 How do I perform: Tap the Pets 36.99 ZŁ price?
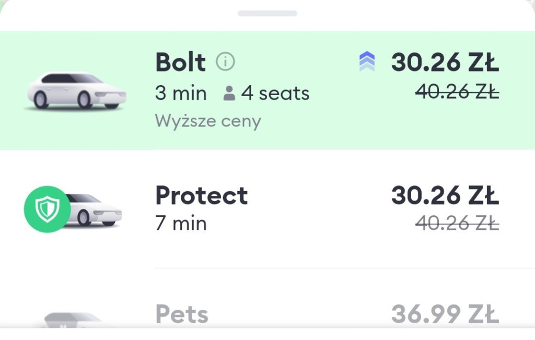[x=445, y=314]
